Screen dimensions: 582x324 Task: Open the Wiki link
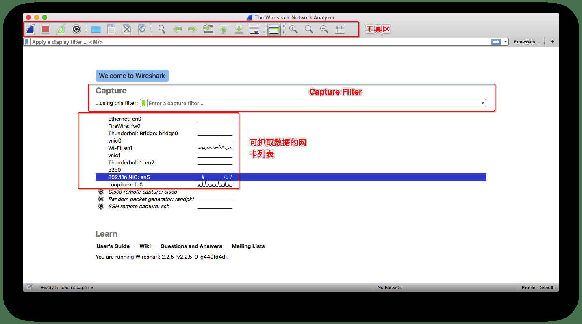pos(145,246)
